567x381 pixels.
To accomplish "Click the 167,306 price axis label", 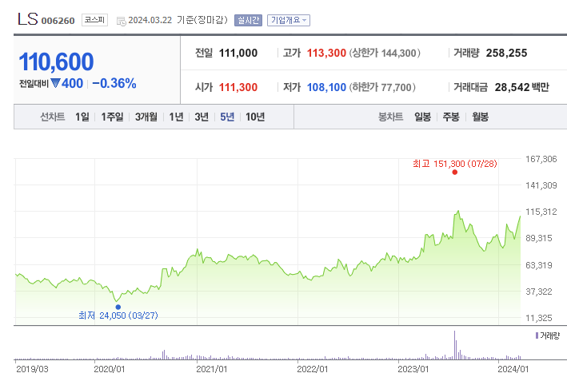I will [541, 159].
